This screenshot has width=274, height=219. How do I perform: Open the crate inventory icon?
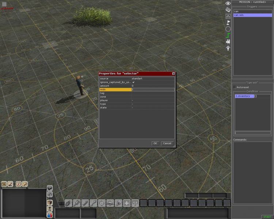click(x=50, y=203)
